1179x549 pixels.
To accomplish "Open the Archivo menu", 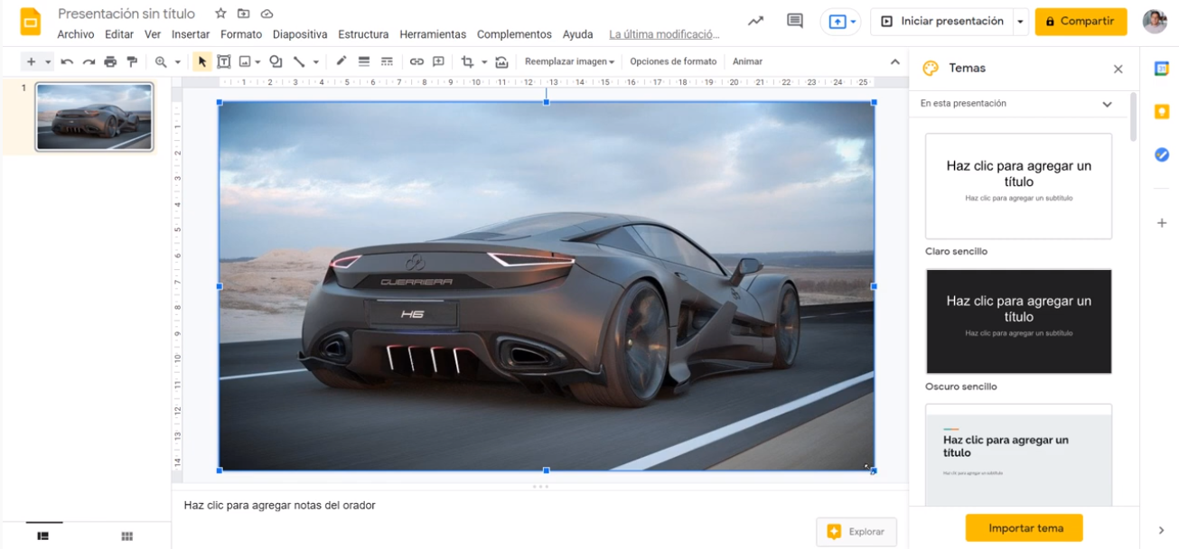I will pos(76,34).
